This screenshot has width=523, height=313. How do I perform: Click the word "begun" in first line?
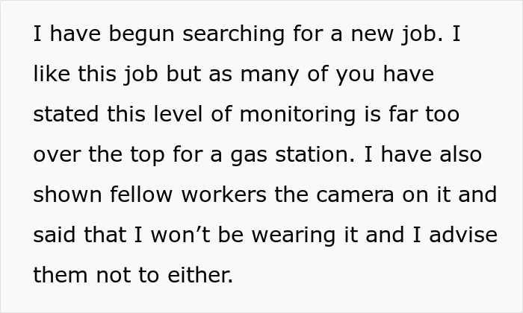click(141, 34)
